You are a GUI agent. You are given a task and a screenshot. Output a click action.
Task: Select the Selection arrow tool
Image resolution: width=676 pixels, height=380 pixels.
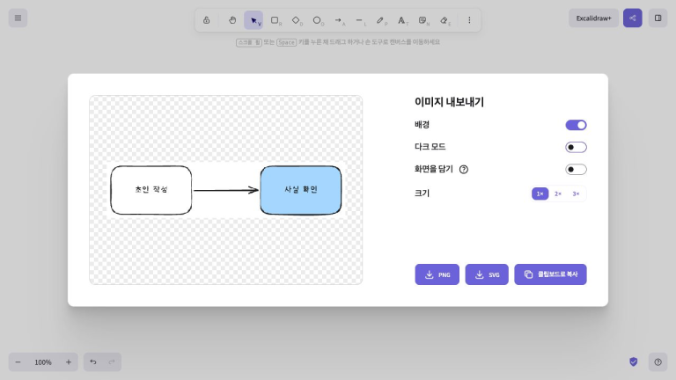pos(253,20)
